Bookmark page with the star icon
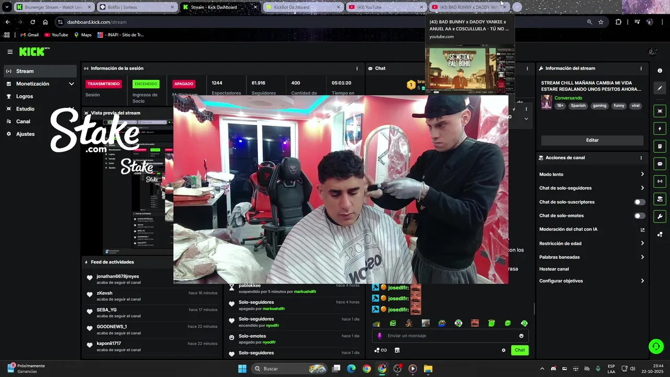Image resolution: width=670 pixels, height=377 pixels. click(601, 22)
